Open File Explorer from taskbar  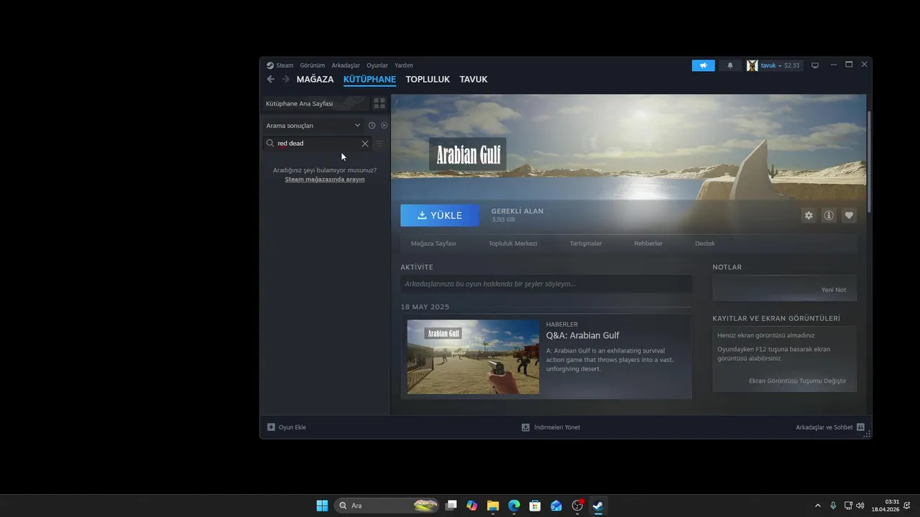493,506
